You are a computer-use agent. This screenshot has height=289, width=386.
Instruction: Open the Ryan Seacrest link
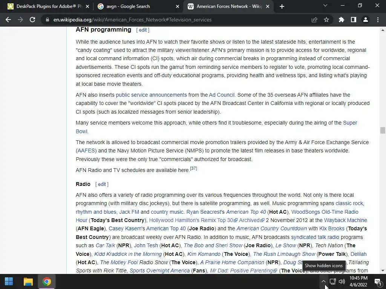204,212
